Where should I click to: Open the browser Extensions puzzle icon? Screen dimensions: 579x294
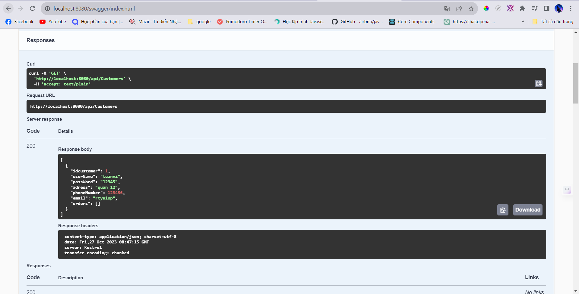(522, 8)
